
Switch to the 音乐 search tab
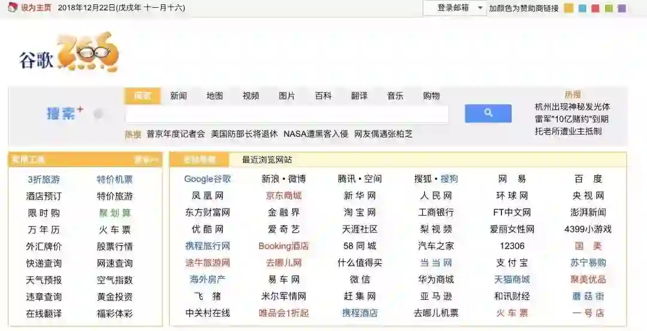point(395,96)
